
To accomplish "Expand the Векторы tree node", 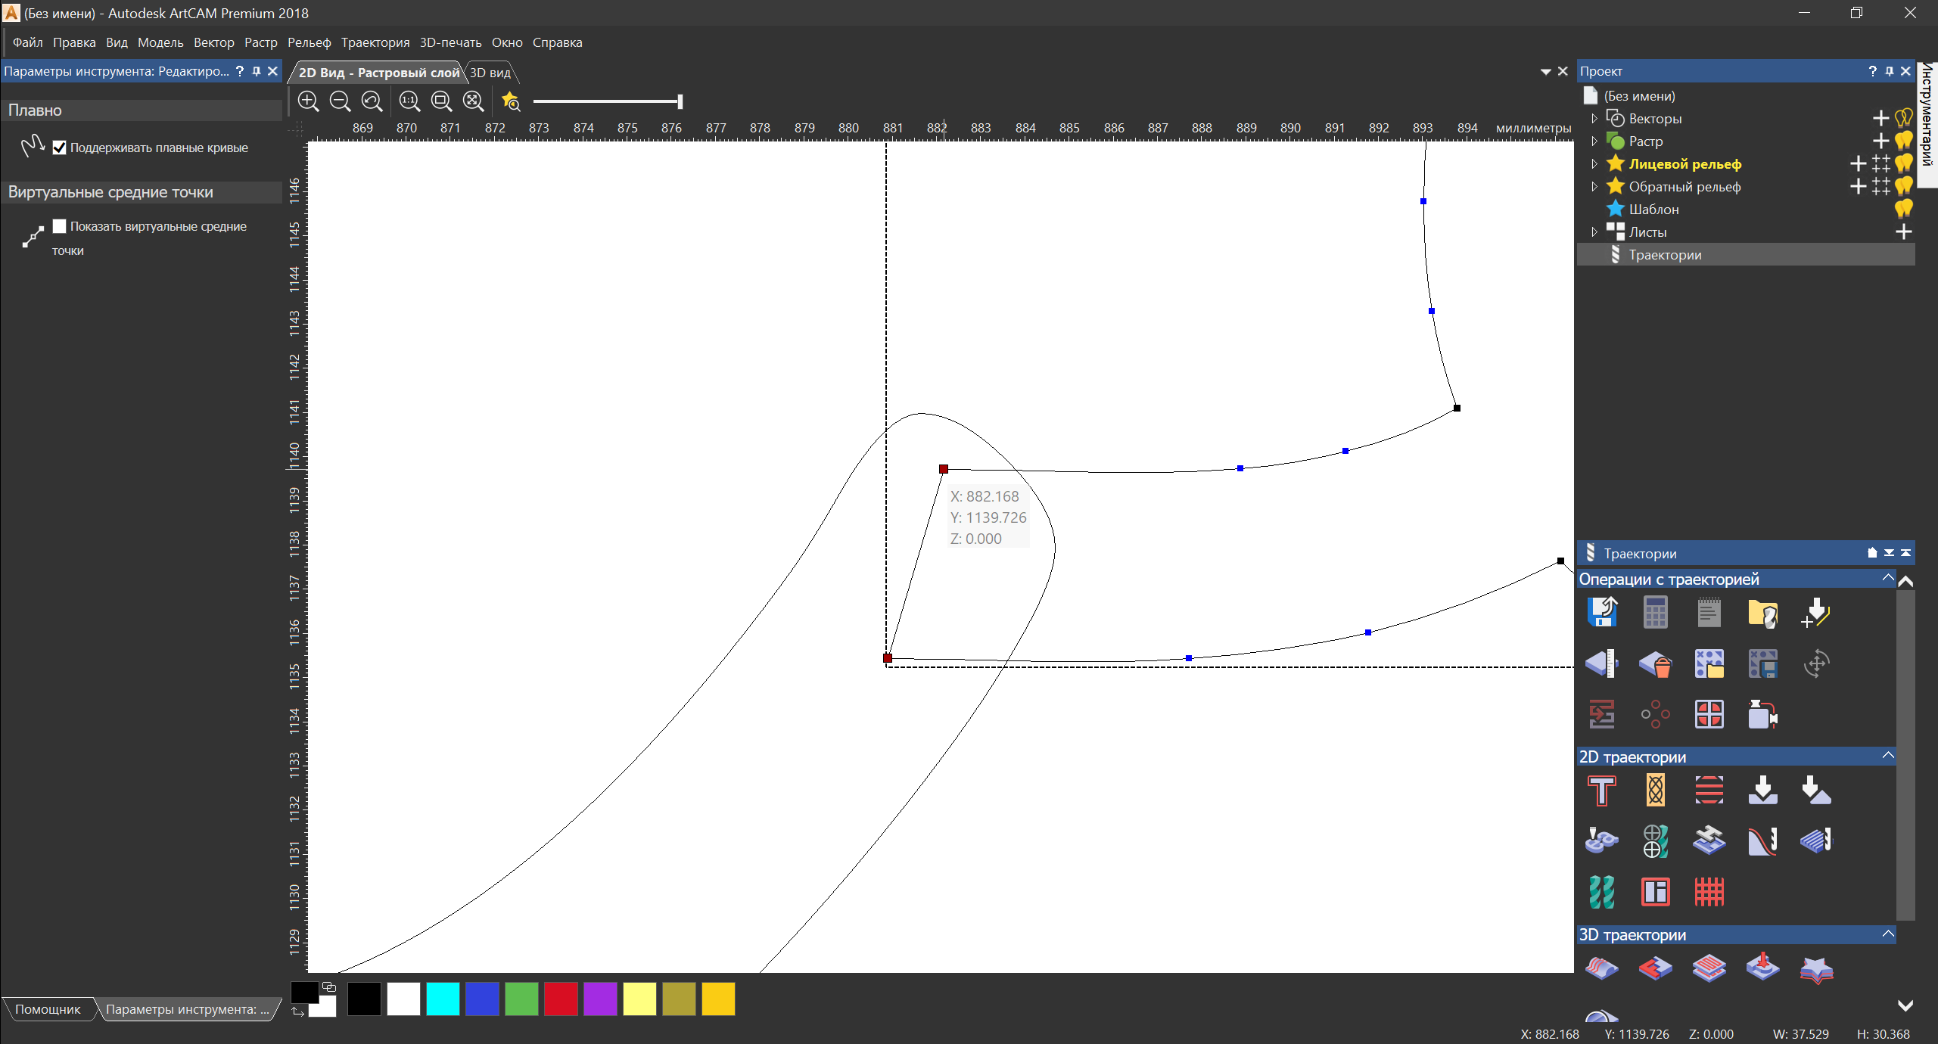I will tap(1594, 119).
